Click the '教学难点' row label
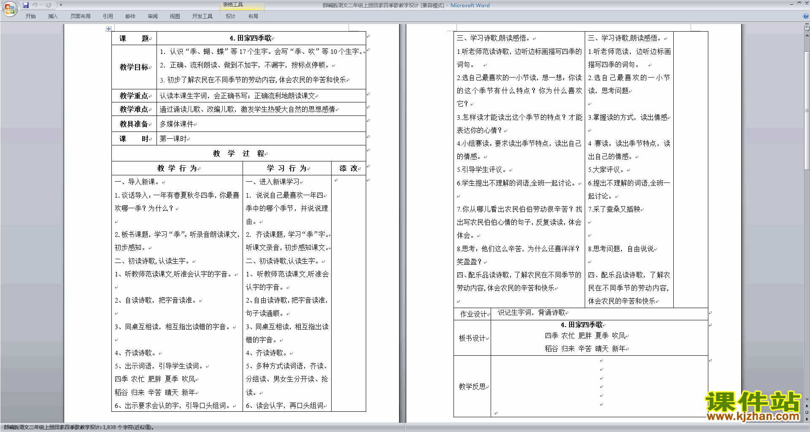Screen dimensions: 810x432 tap(134, 109)
